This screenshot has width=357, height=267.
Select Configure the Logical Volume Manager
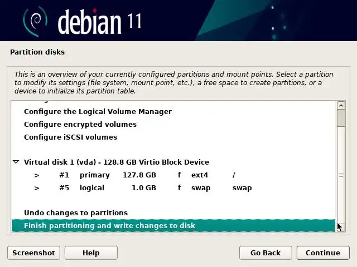pos(173,112)
